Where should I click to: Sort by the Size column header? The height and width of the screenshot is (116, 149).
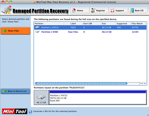point(108,24)
